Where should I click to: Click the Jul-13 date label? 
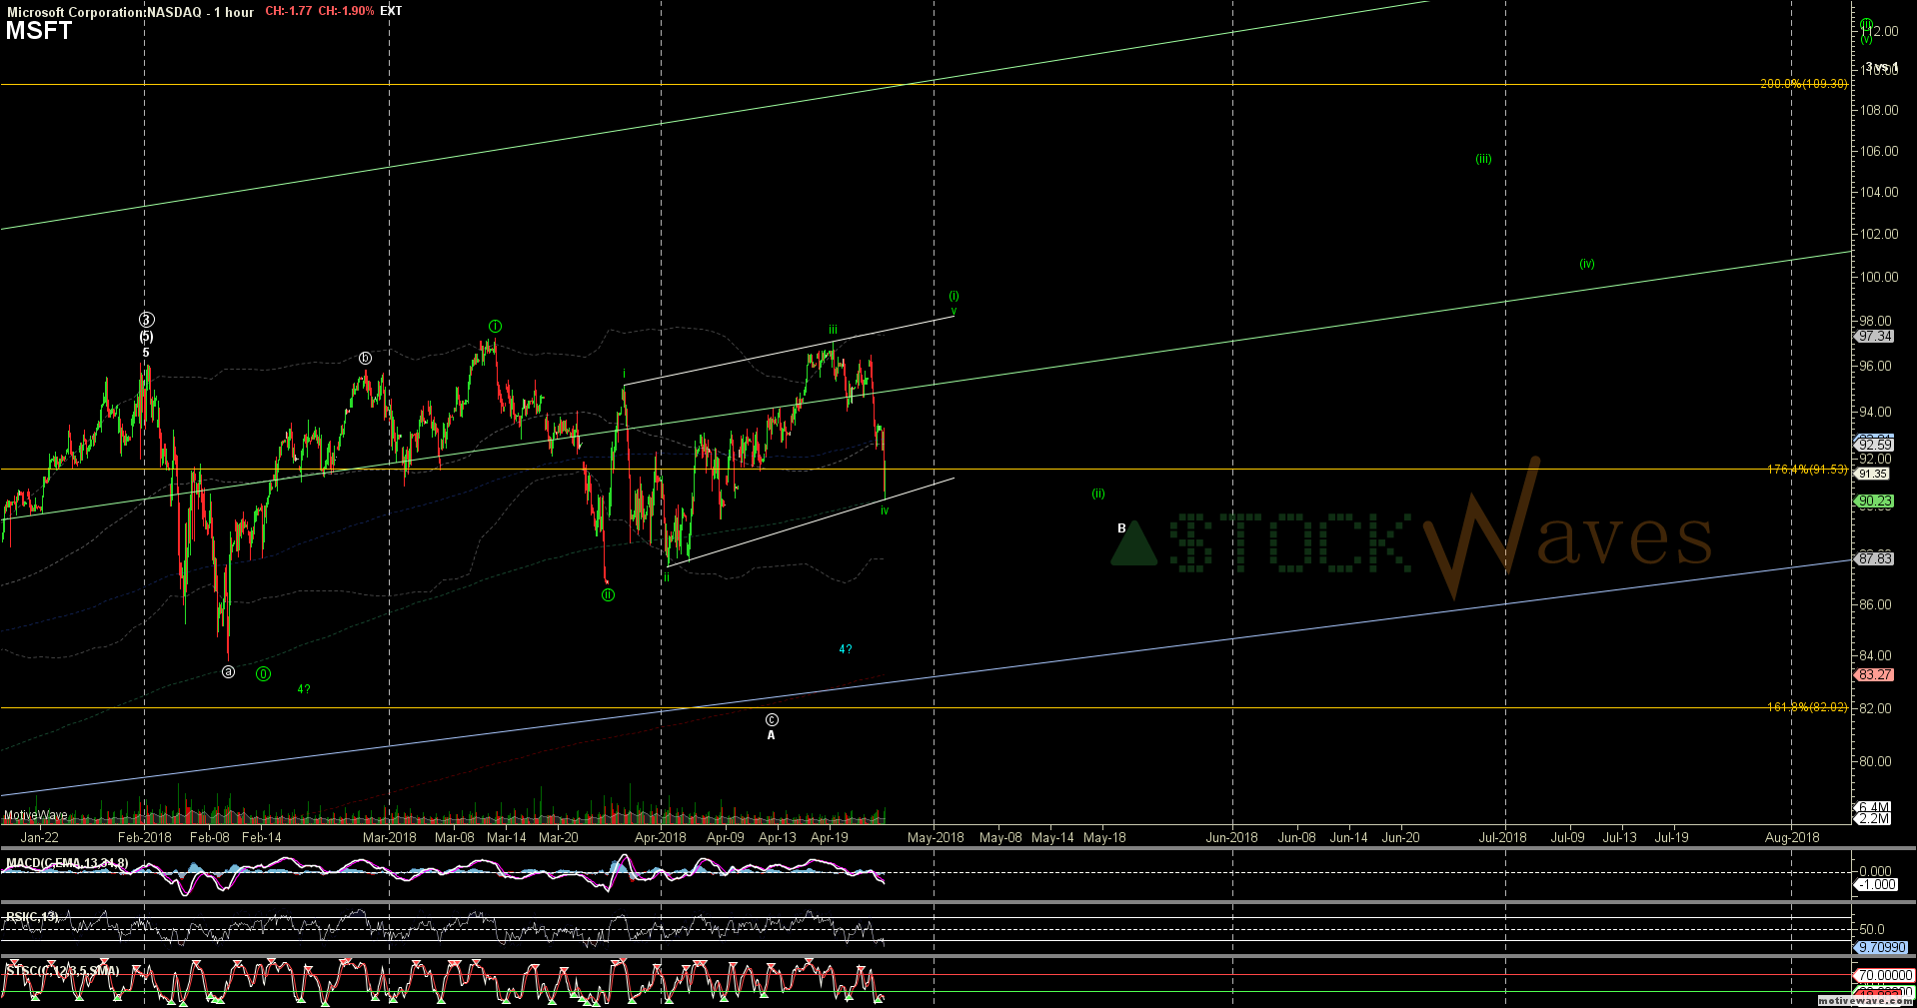pyautogui.click(x=1620, y=837)
